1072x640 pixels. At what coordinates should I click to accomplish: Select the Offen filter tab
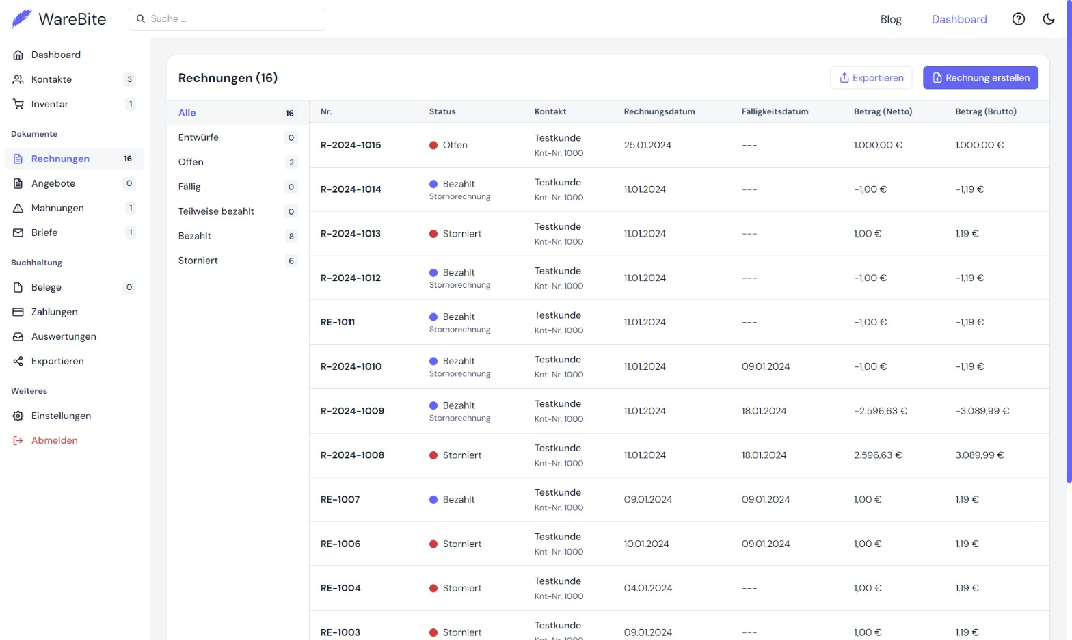[x=237, y=162]
